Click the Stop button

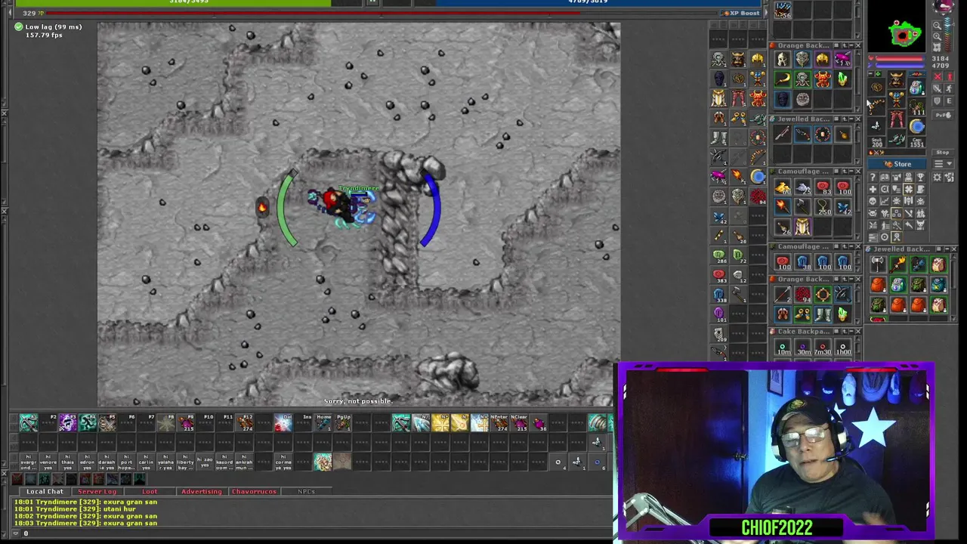(943, 153)
